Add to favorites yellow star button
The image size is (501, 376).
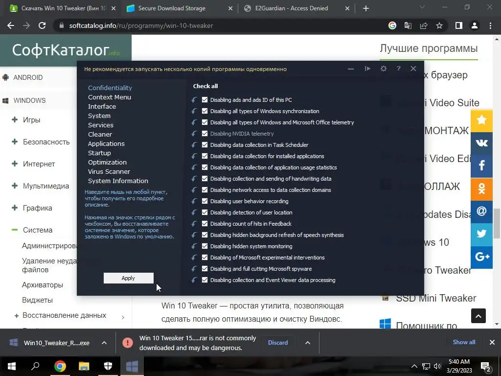[481, 120]
